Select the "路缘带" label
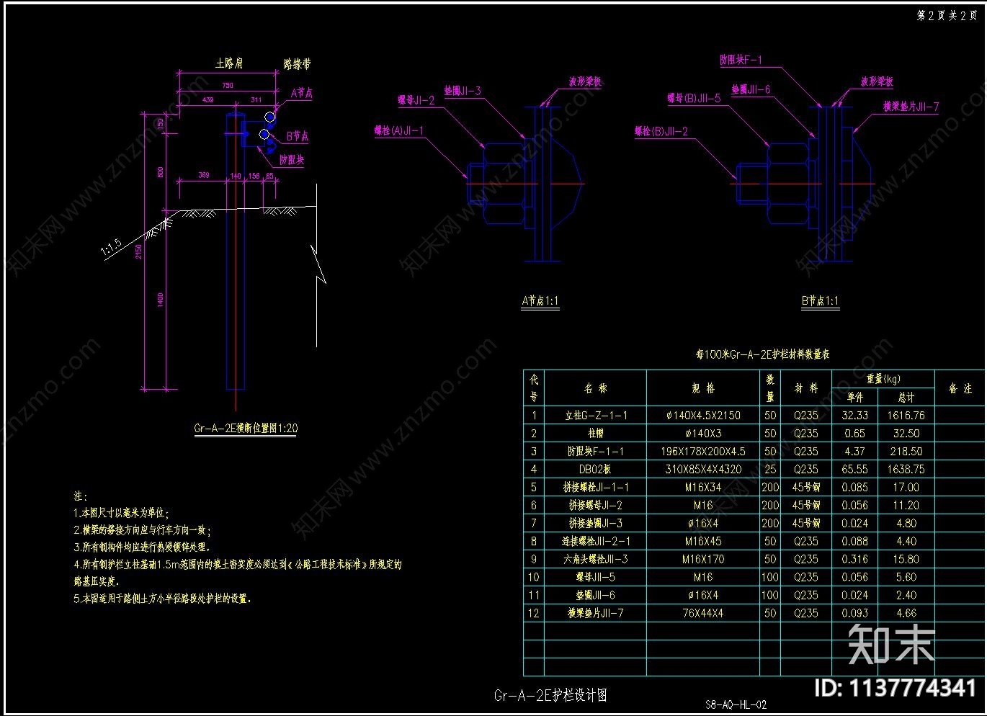This screenshot has height=716, width=987. 297,65
